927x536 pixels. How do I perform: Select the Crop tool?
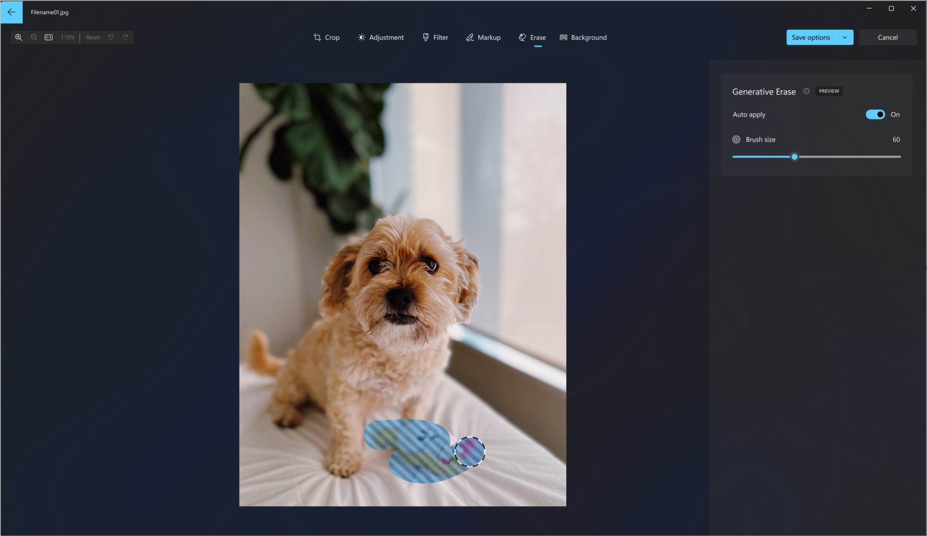326,37
